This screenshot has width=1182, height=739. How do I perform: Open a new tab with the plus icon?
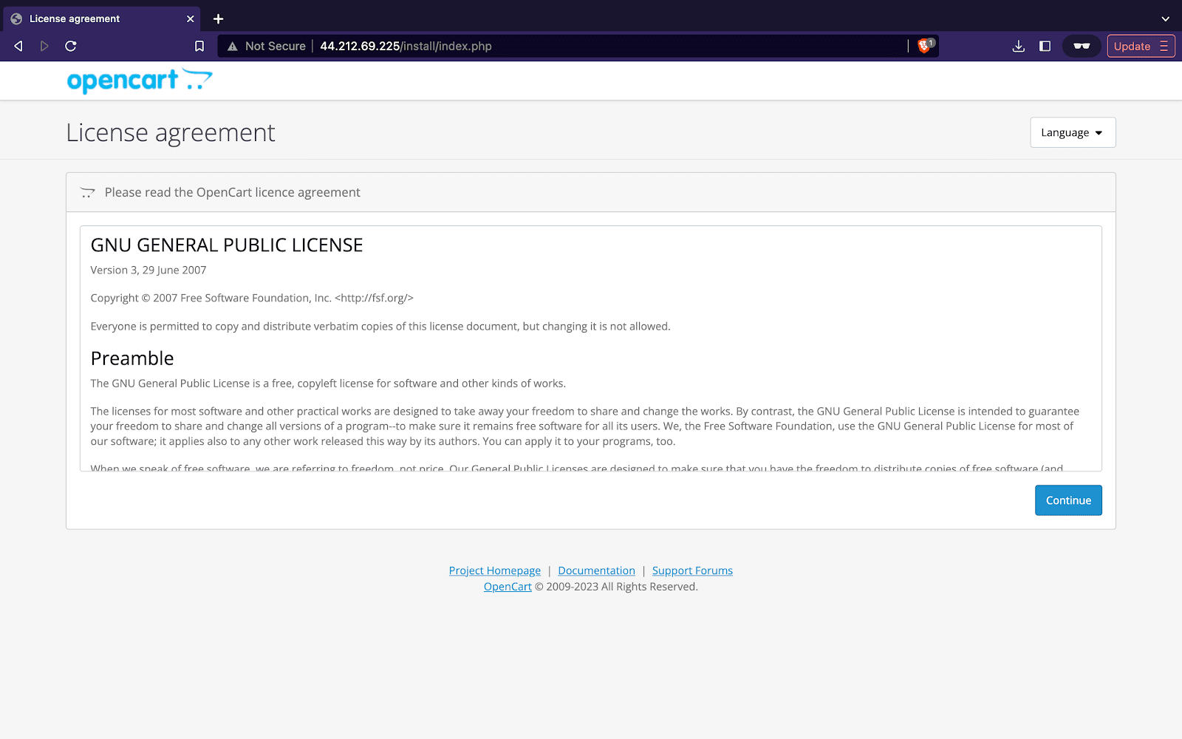tap(218, 18)
